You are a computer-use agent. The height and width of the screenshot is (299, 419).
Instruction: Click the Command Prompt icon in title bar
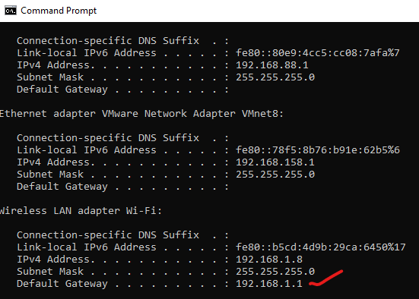(11, 11)
